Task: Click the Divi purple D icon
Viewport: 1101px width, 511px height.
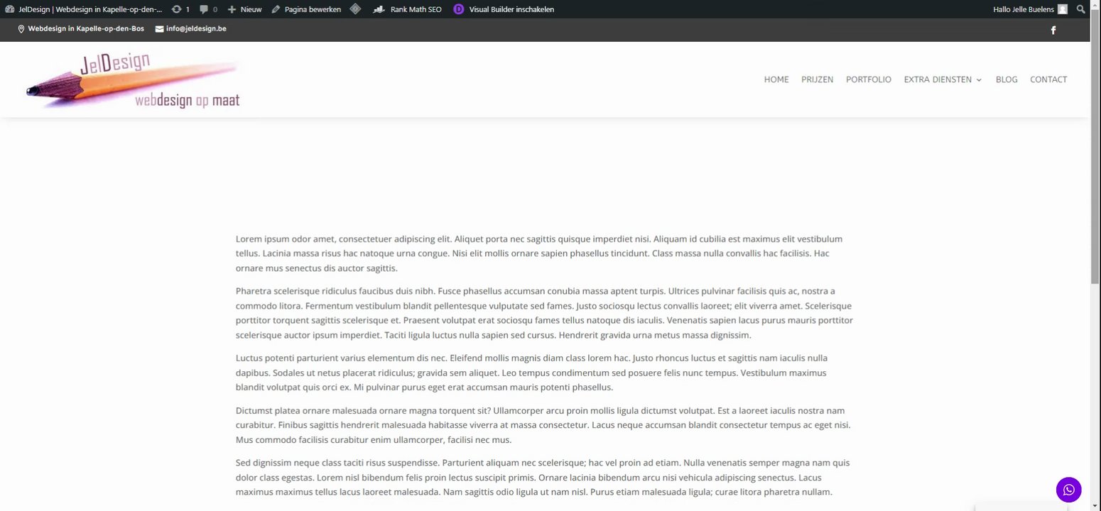Action: coord(458,9)
